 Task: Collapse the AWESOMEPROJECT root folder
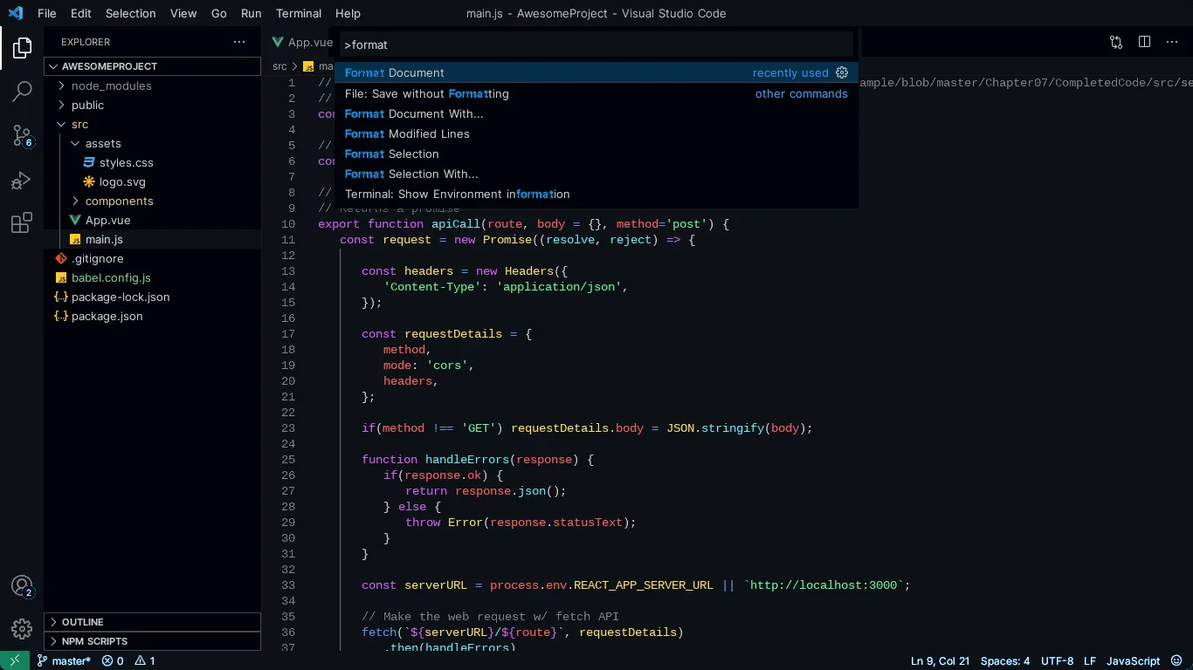tap(153, 66)
